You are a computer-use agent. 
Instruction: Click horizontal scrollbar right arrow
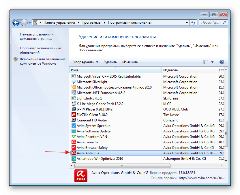pyautogui.click(x=221, y=166)
